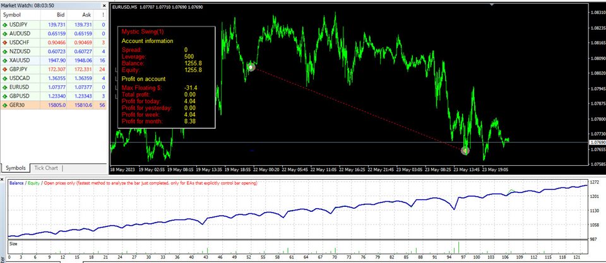Click USDCHF bid value 0.90466
Screen dimensions: 606x263
point(56,42)
